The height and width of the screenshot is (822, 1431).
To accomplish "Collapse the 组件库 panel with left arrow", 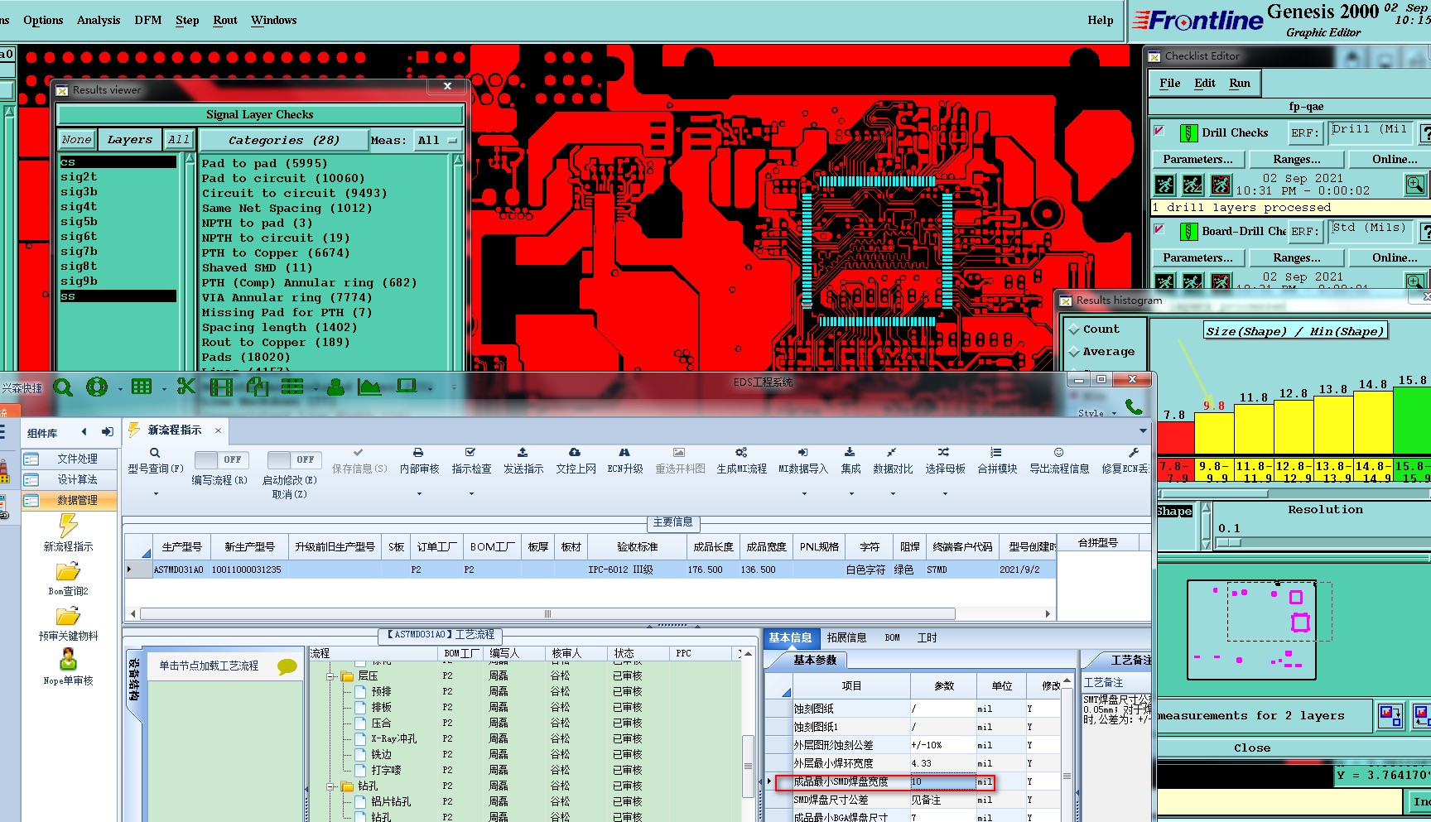I will (x=84, y=432).
